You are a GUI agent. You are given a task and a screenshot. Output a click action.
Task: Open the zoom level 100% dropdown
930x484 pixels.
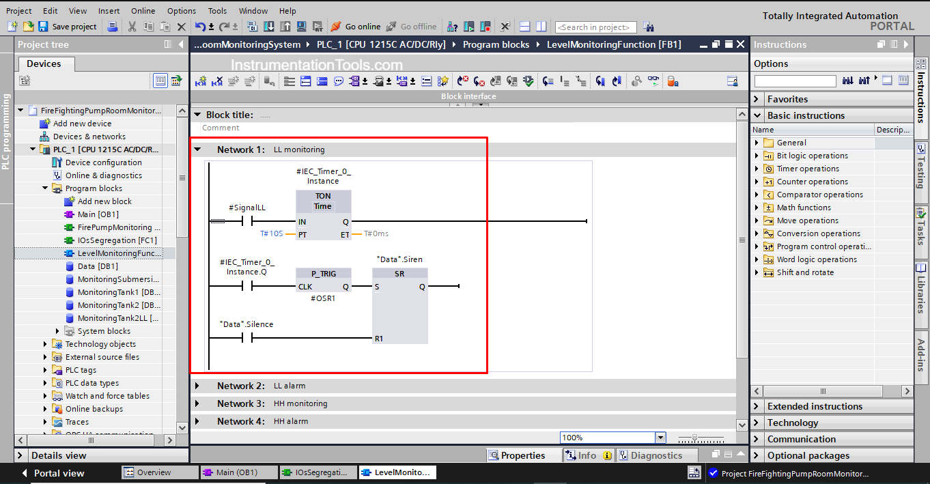click(660, 438)
